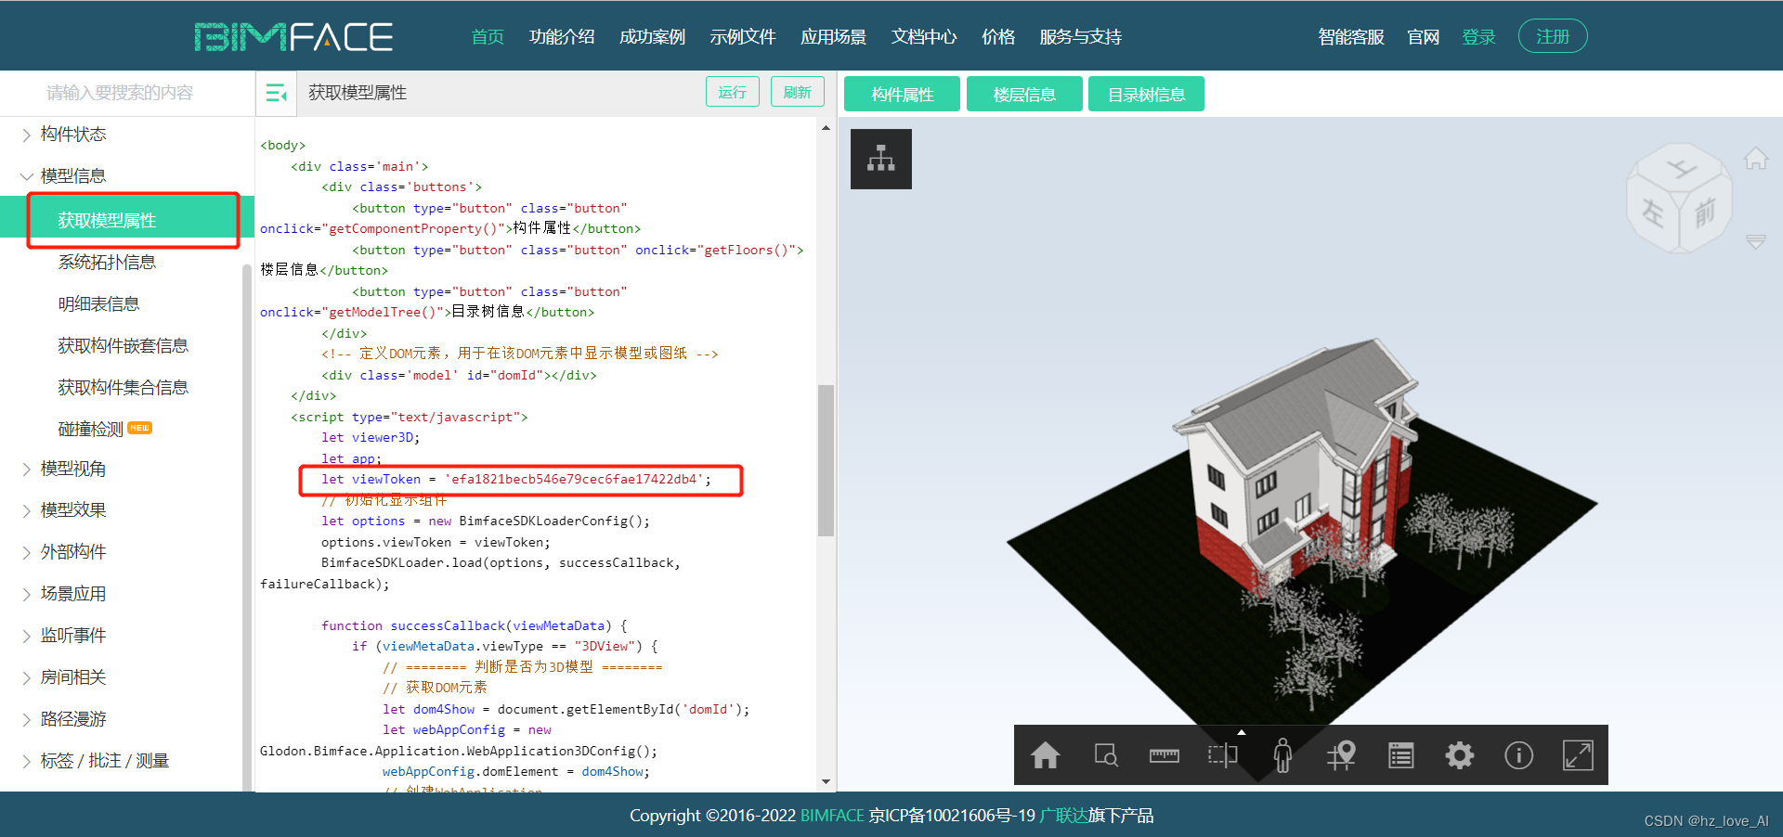This screenshot has height=837, width=1783.
Task: Enable the section cut tool
Action: (x=1222, y=754)
